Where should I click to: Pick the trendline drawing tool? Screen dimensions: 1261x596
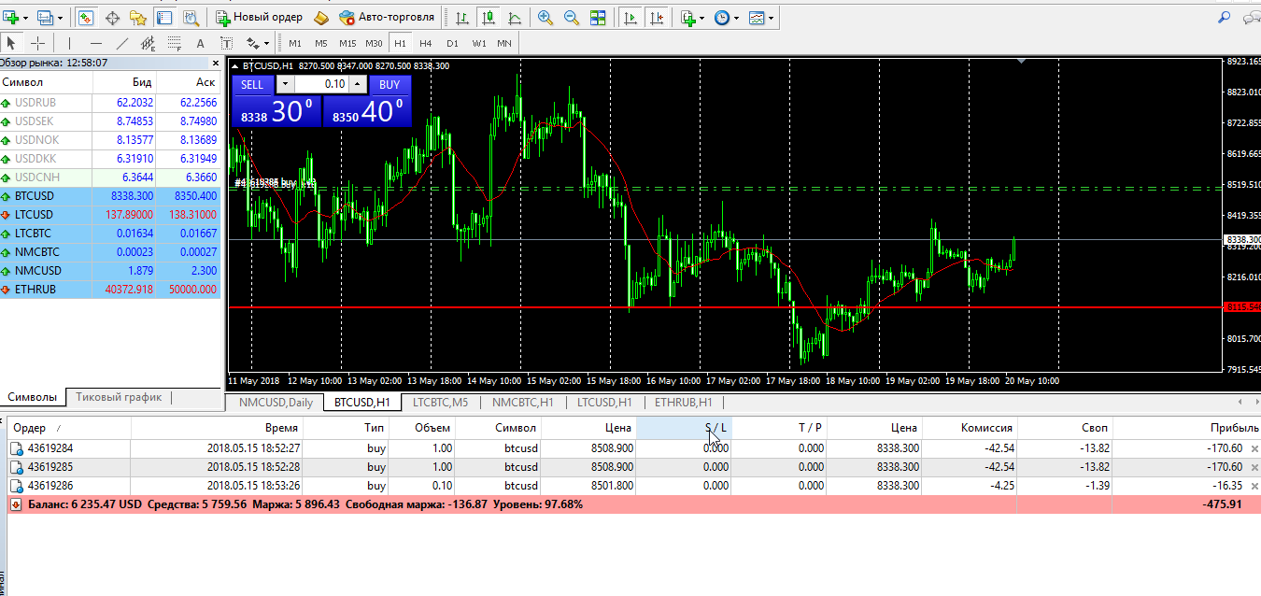pos(121,43)
